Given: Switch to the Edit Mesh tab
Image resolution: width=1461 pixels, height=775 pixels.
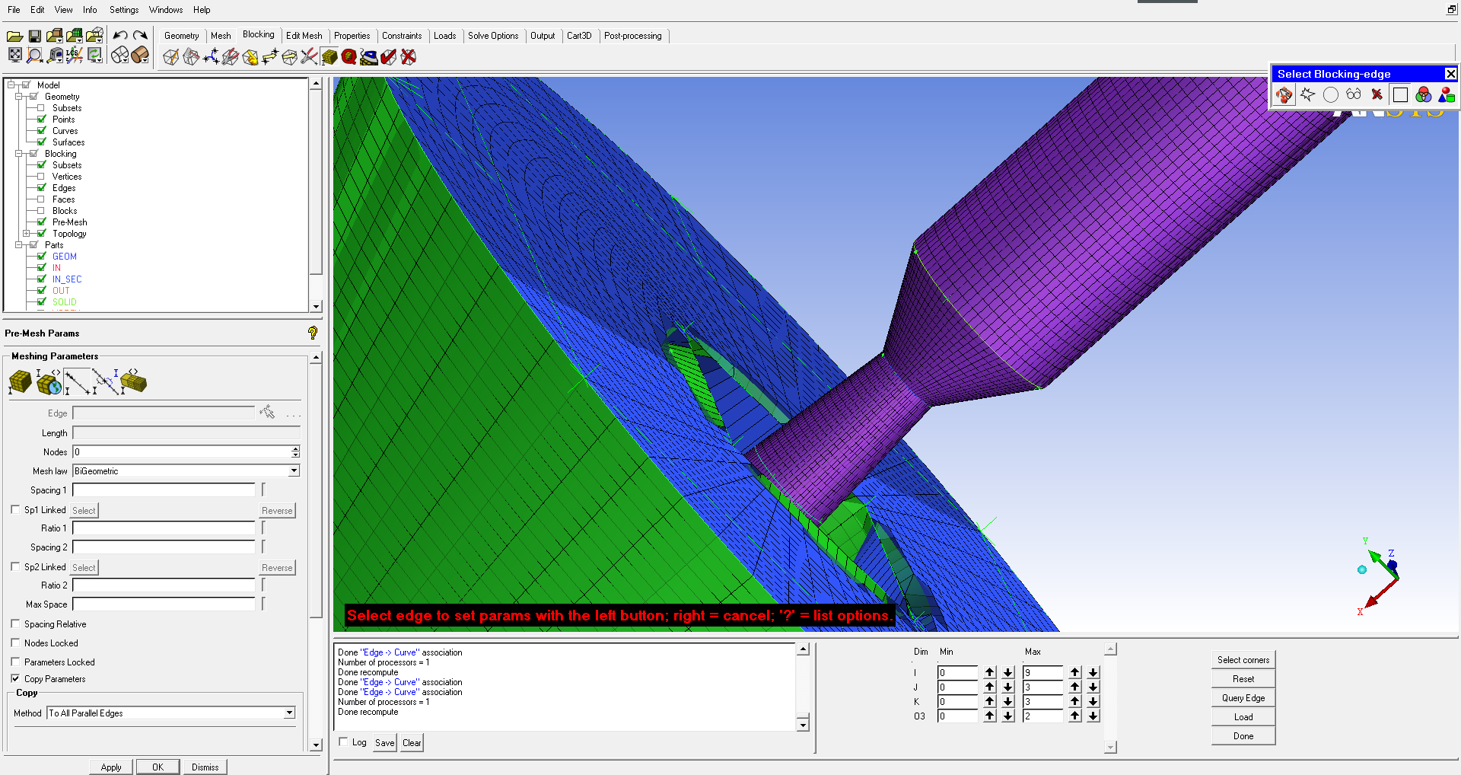Looking at the screenshot, I should coord(304,36).
